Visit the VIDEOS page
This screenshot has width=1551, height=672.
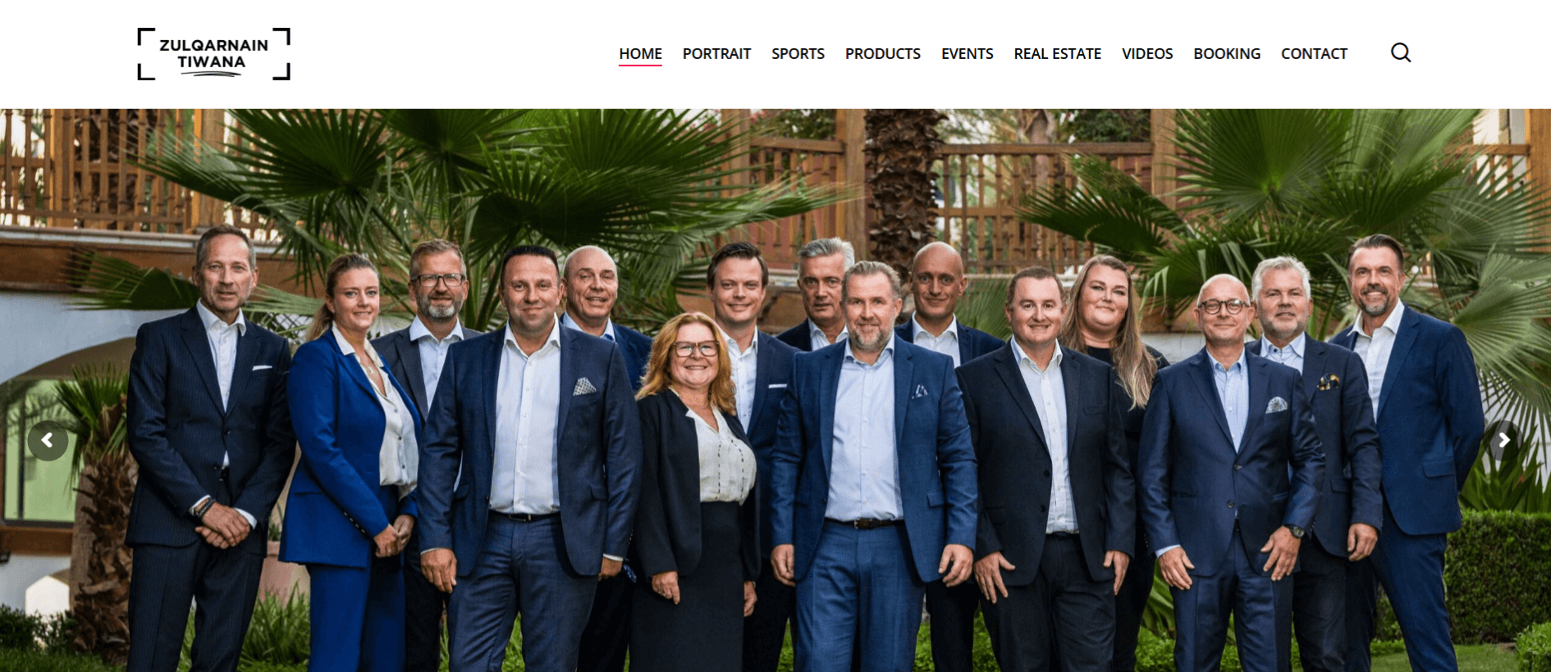pos(1147,54)
